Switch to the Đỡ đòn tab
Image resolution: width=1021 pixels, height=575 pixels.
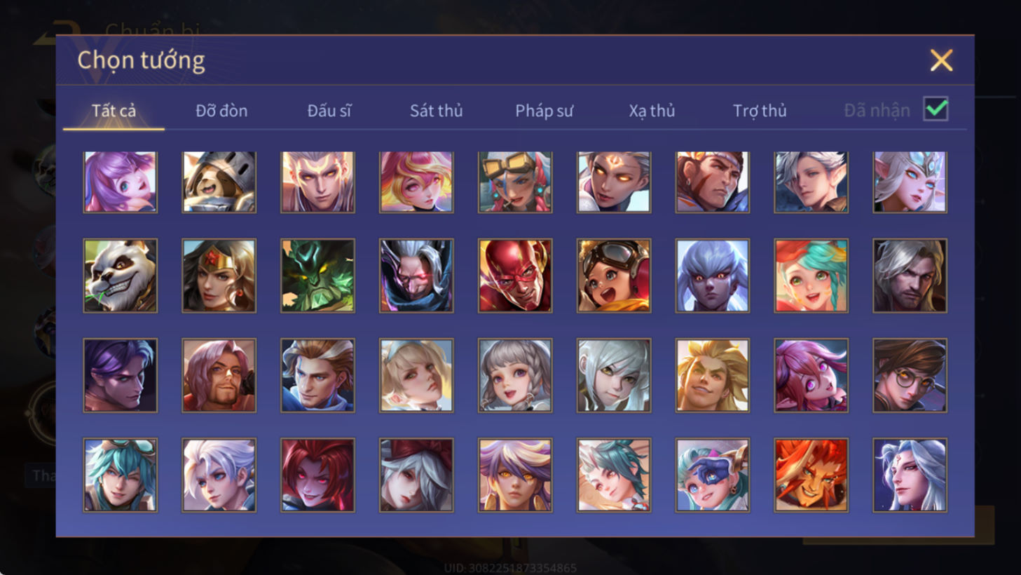[x=221, y=111]
